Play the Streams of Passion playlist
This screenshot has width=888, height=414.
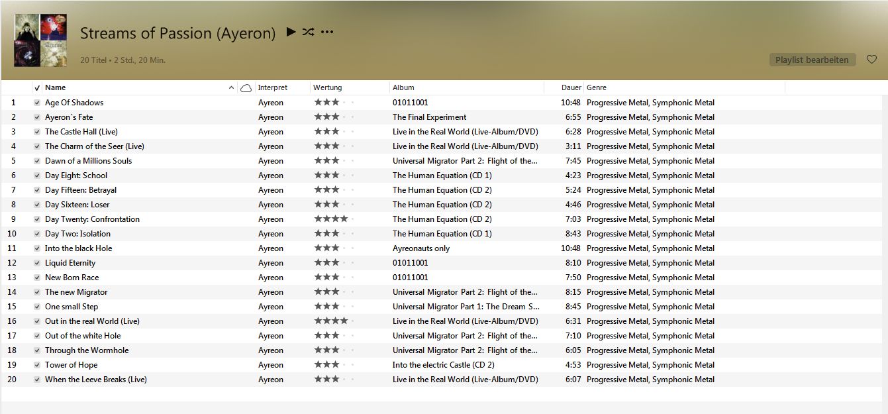pos(291,32)
